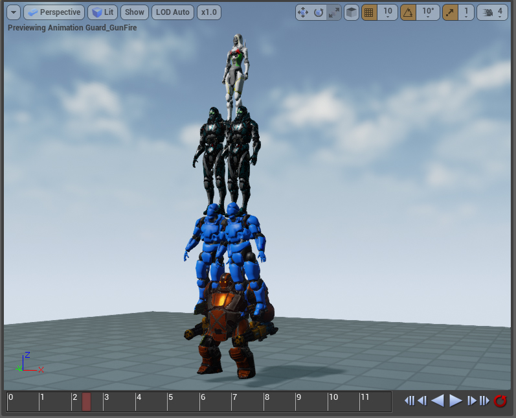Jump to the animation start

(x=410, y=401)
